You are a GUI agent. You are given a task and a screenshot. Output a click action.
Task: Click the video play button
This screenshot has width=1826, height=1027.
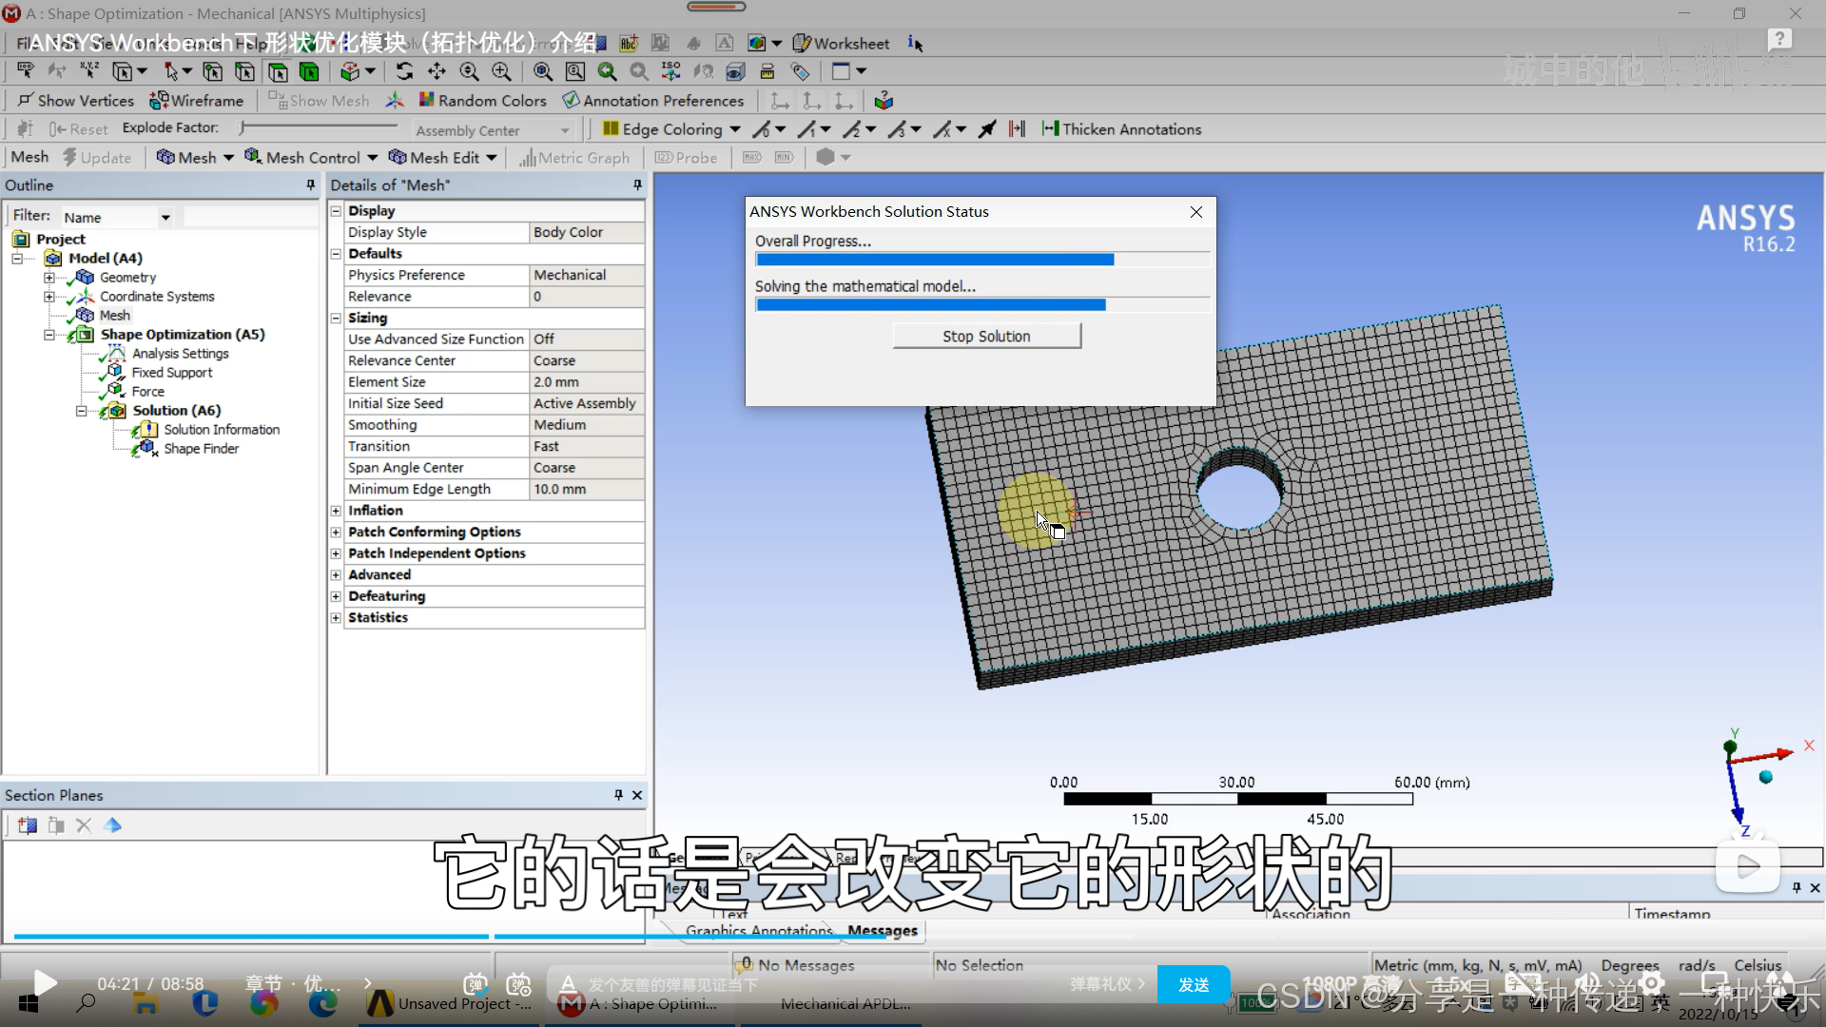click(44, 983)
